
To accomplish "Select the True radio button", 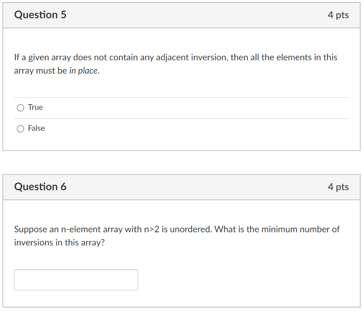I will [21, 108].
